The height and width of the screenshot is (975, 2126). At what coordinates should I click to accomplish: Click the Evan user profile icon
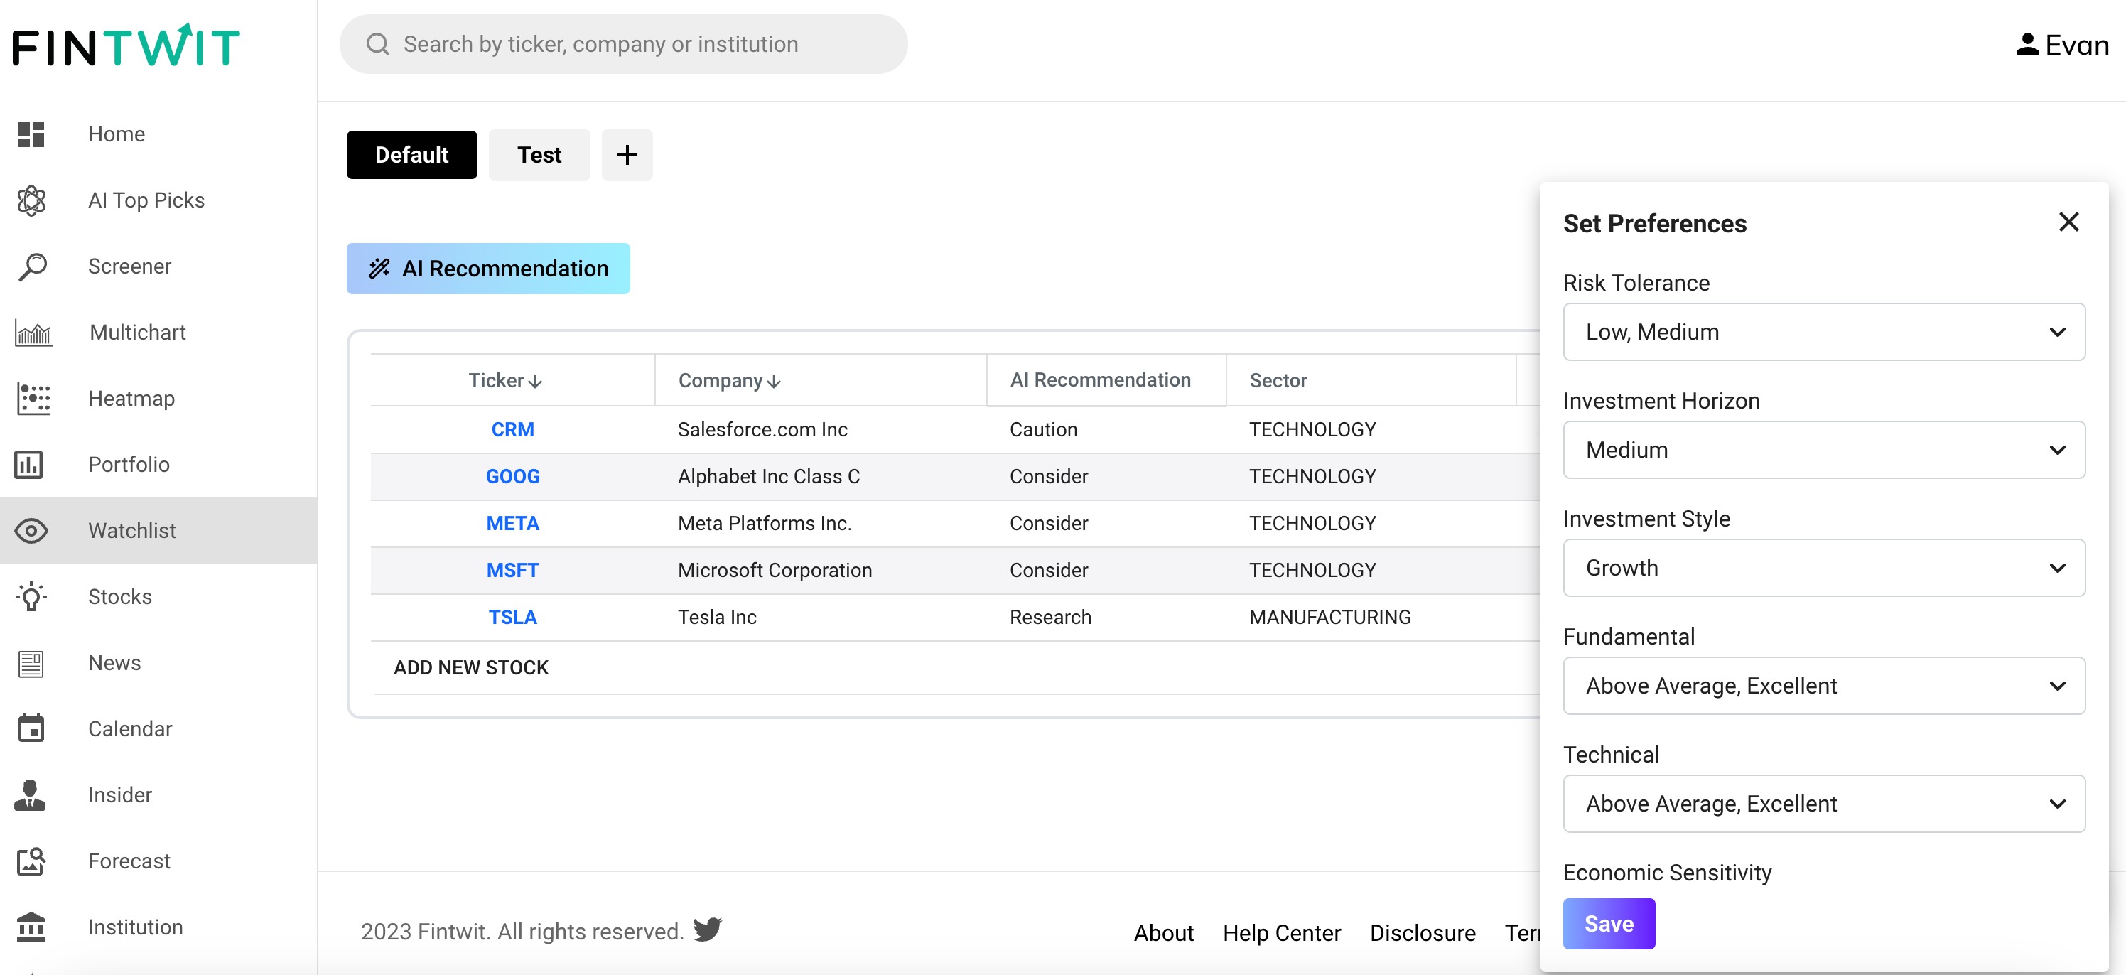(2027, 45)
